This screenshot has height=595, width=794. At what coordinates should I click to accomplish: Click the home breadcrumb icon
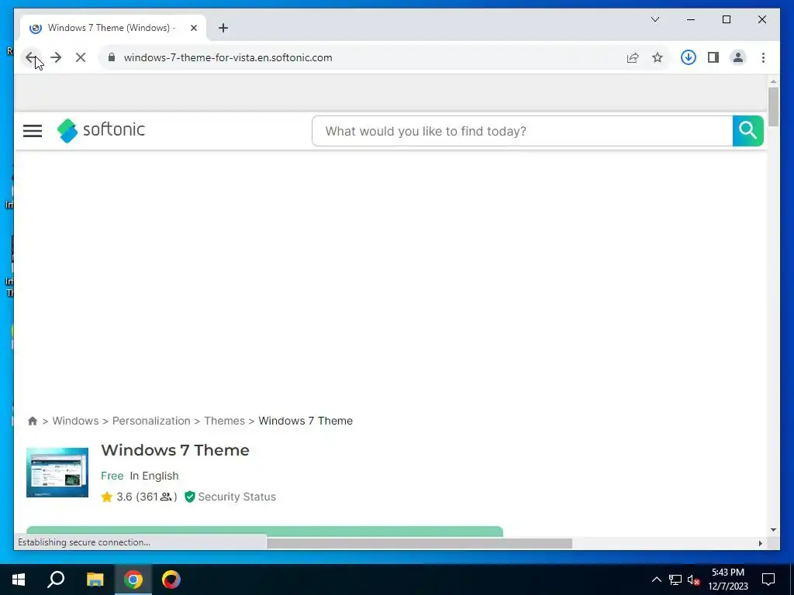tap(33, 421)
